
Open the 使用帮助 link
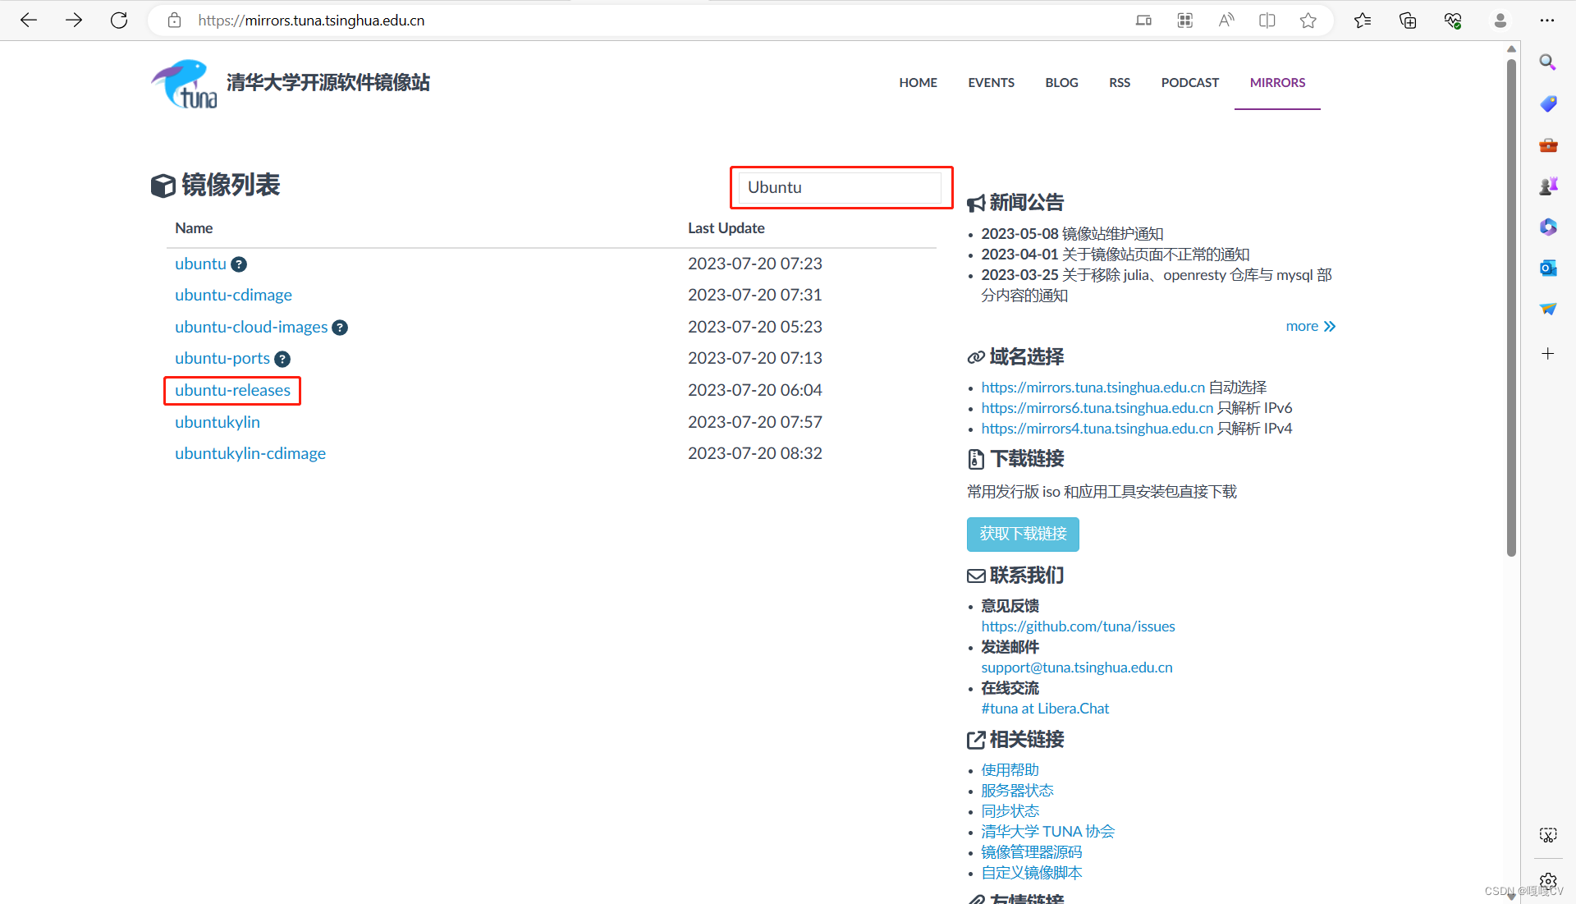click(1010, 770)
